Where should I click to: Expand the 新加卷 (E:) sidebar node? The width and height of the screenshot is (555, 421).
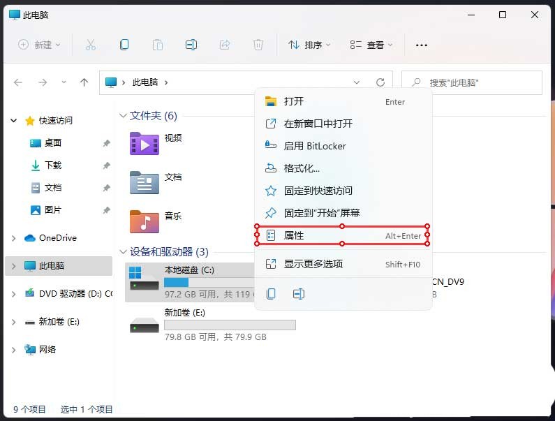[13, 322]
